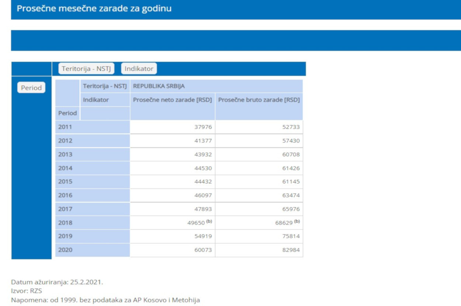Click the page title Prosečne mesečne zarade za godinu
Image resolution: width=461 pixels, height=306 pixels.
(x=94, y=8)
